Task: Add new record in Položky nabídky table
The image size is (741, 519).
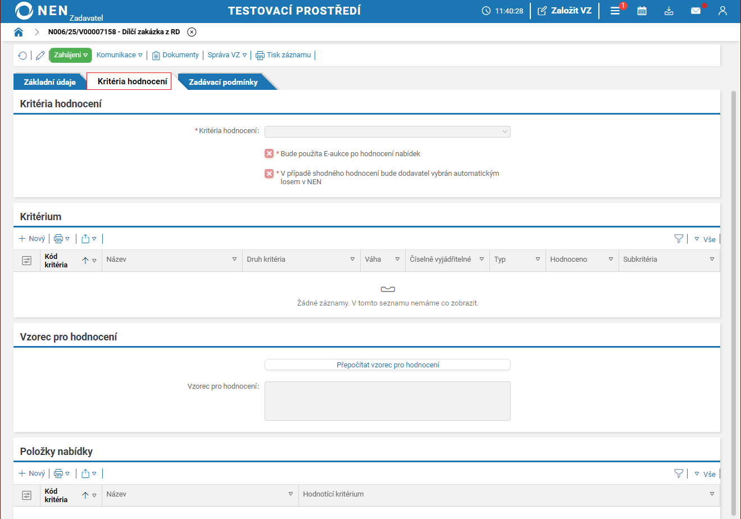Action: [31, 474]
